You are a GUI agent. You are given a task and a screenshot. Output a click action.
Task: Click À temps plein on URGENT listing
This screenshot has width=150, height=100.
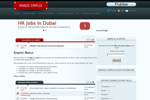click(24, 47)
